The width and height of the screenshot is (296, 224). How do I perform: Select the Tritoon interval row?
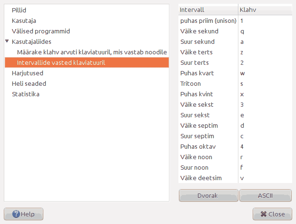coord(235,83)
